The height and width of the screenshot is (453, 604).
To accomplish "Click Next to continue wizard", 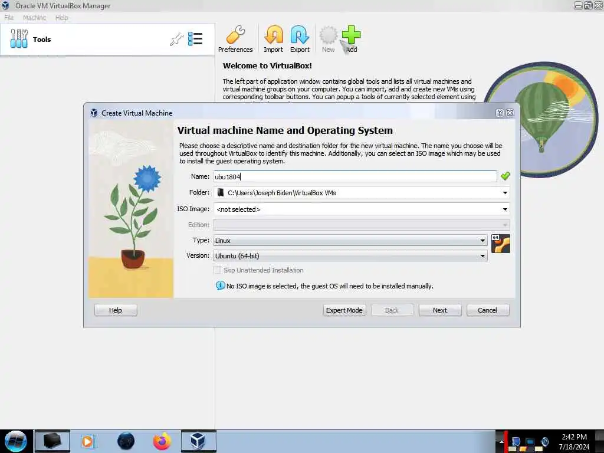I will 440,310.
